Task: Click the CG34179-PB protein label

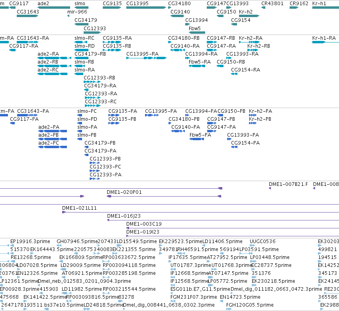Action: click(x=100, y=143)
